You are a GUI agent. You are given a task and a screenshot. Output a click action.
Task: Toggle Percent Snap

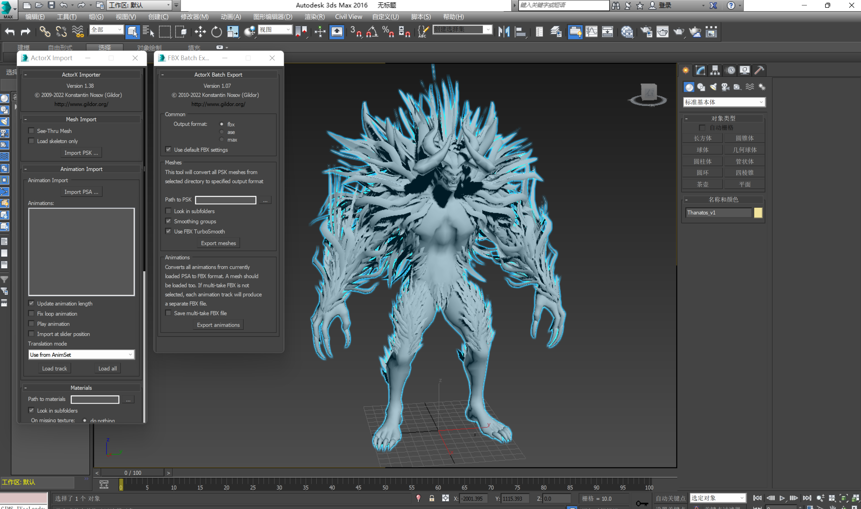[x=388, y=32]
